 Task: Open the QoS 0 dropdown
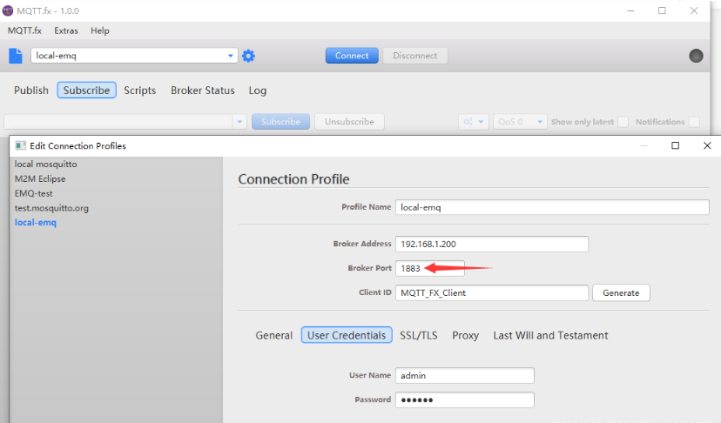pos(520,122)
